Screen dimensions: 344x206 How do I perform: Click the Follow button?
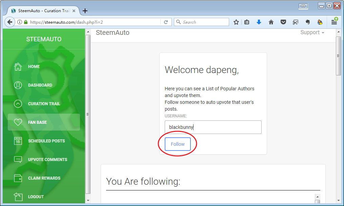pos(178,144)
